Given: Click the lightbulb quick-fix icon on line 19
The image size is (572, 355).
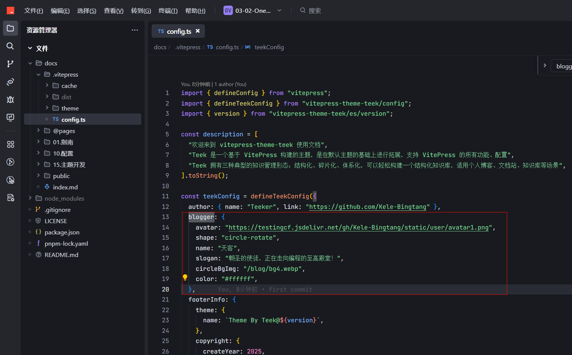Looking at the screenshot, I should [x=185, y=277].
